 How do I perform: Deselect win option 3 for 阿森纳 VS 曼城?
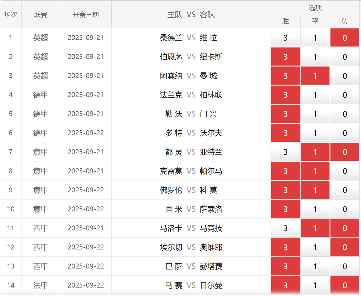pos(285,76)
